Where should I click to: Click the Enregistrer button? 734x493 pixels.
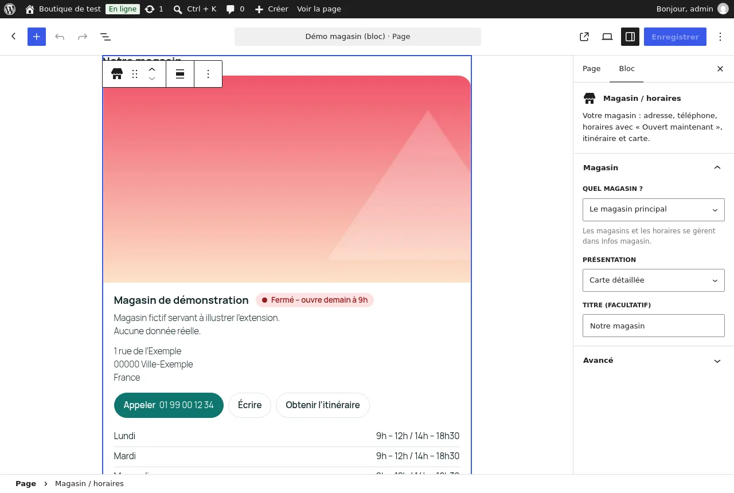tap(675, 37)
